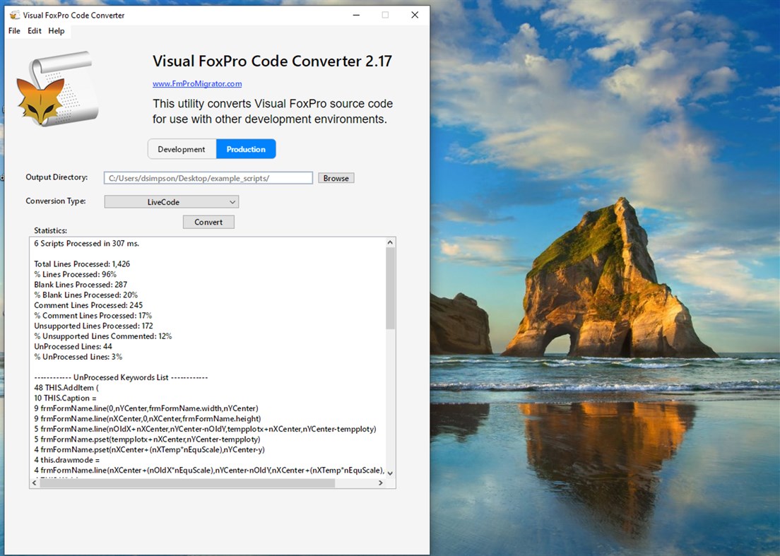The height and width of the screenshot is (556, 780).
Task: Click the "UnProcessed Lines: 44" line
Action: pos(73,347)
